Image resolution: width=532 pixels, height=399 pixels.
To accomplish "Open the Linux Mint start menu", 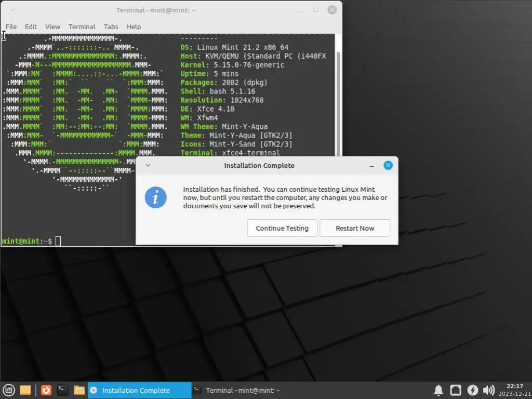I will (x=9, y=390).
